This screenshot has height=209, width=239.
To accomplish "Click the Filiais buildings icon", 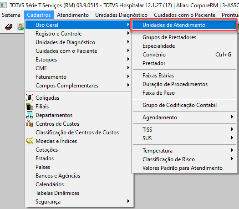I will coord(30,107).
